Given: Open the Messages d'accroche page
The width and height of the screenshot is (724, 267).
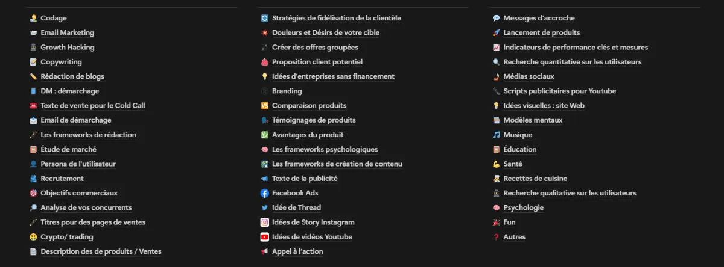Looking at the screenshot, I should coord(539,18).
